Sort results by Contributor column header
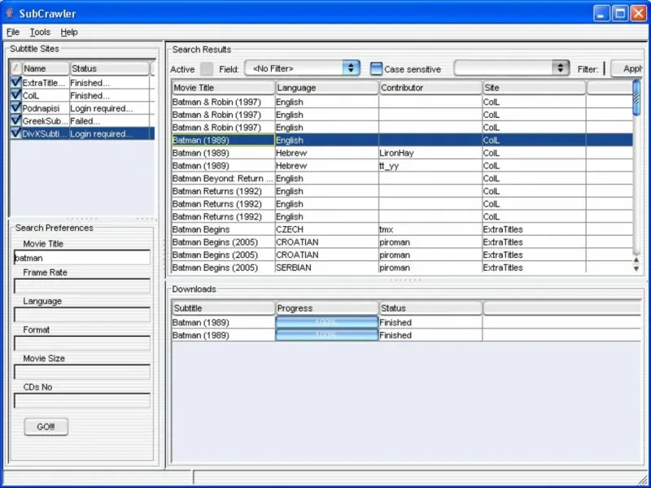 [430, 88]
